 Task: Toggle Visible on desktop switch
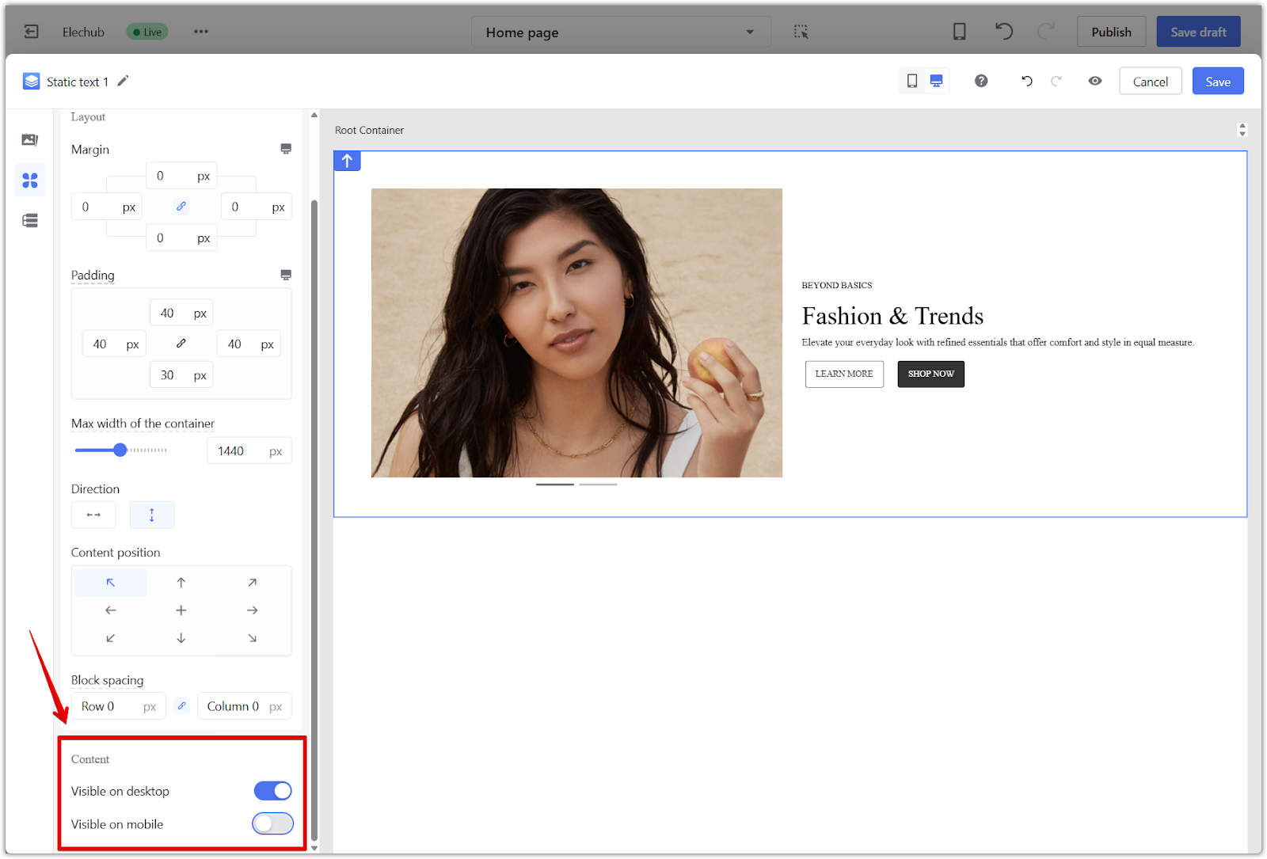(272, 791)
